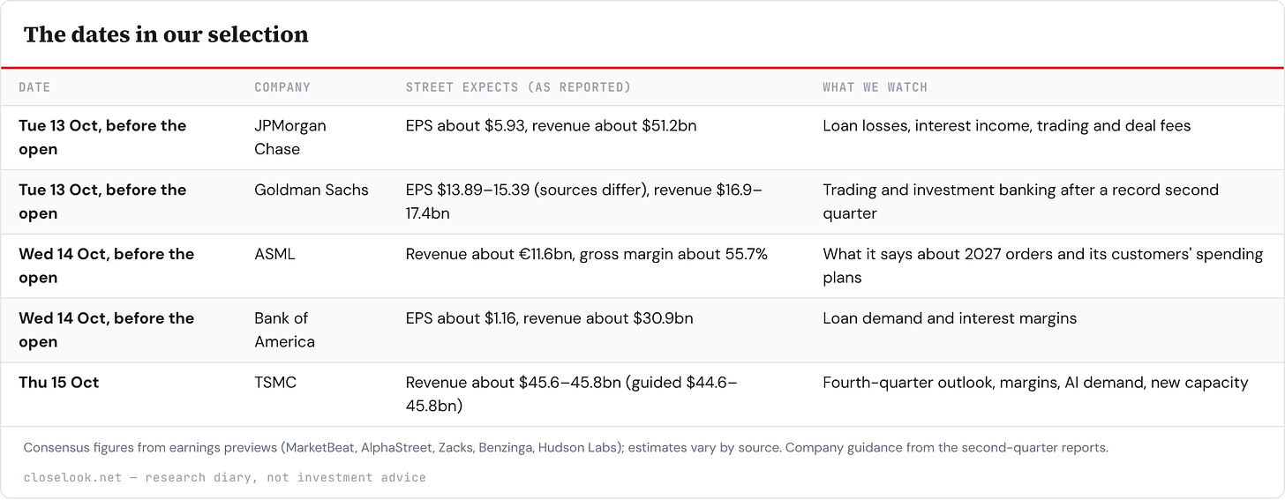The image size is (1285, 500).
Task: Select the Goldman Sachs company cell
Action: point(312,190)
